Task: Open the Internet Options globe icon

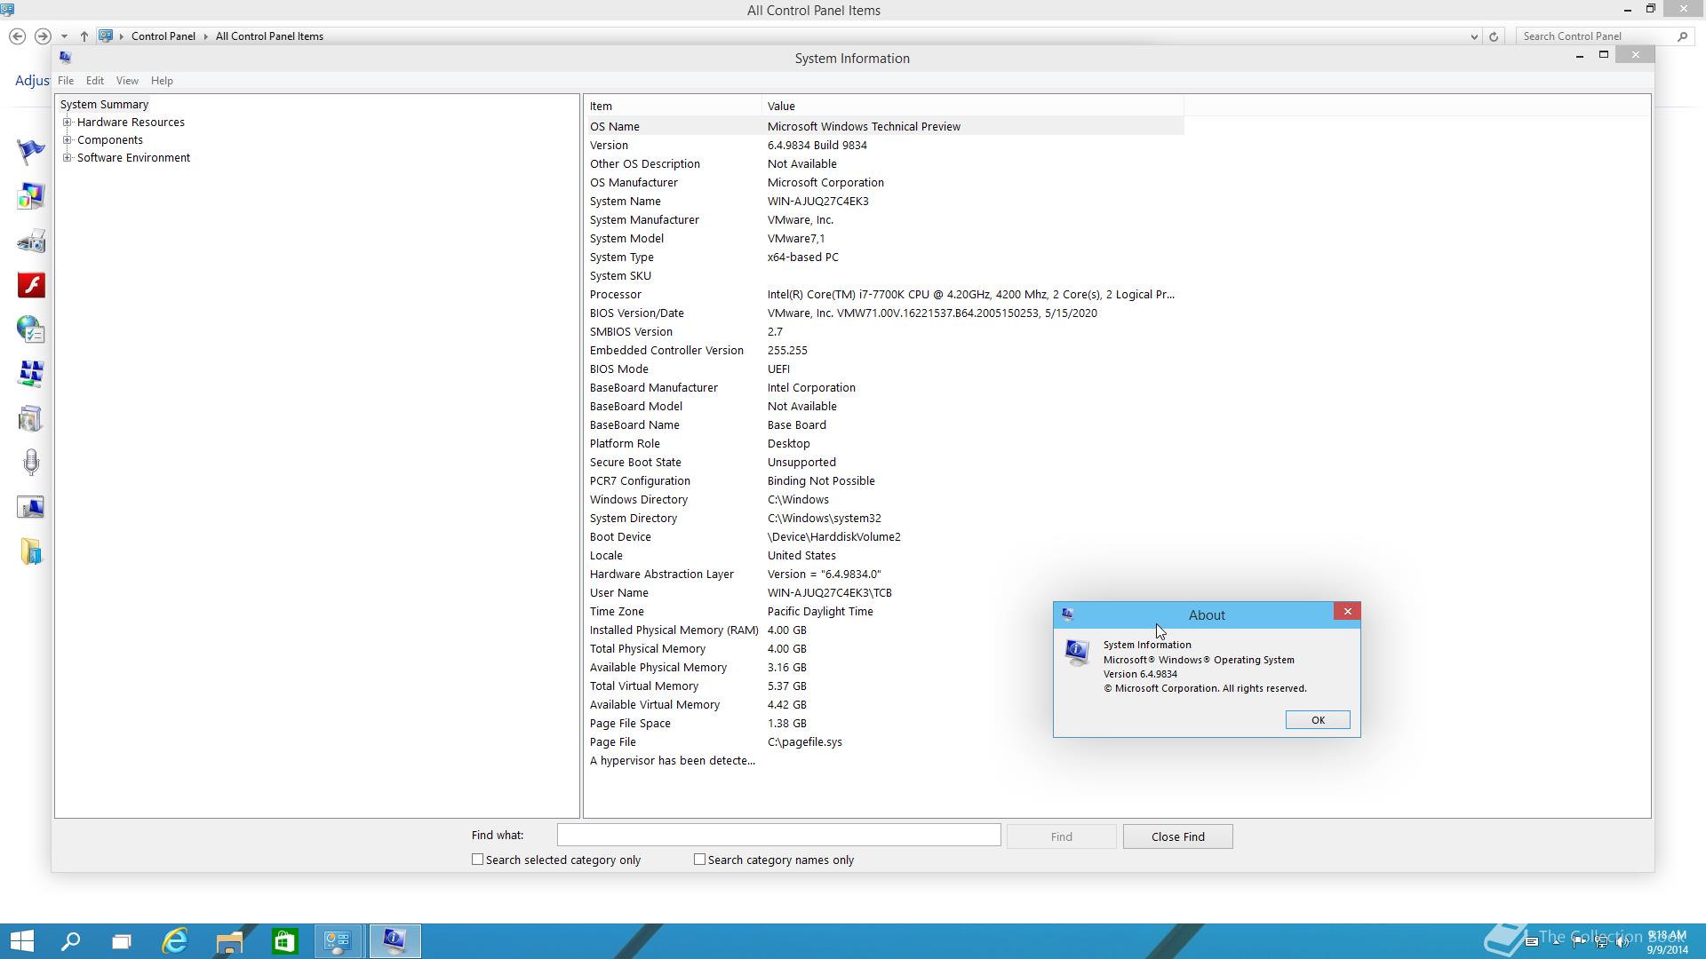Action: click(x=31, y=329)
